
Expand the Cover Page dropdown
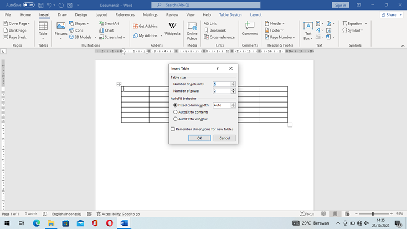29,23
